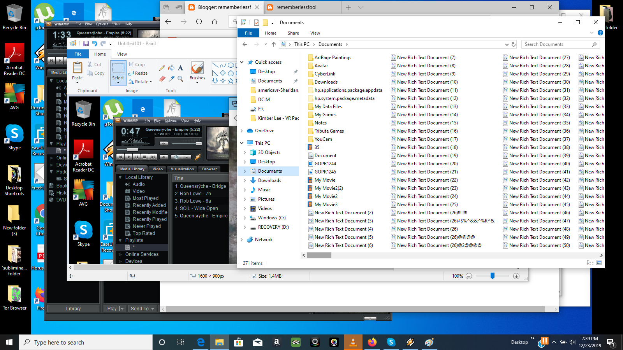Open Resize in Paint's Image group
623x350 pixels.
138,73
